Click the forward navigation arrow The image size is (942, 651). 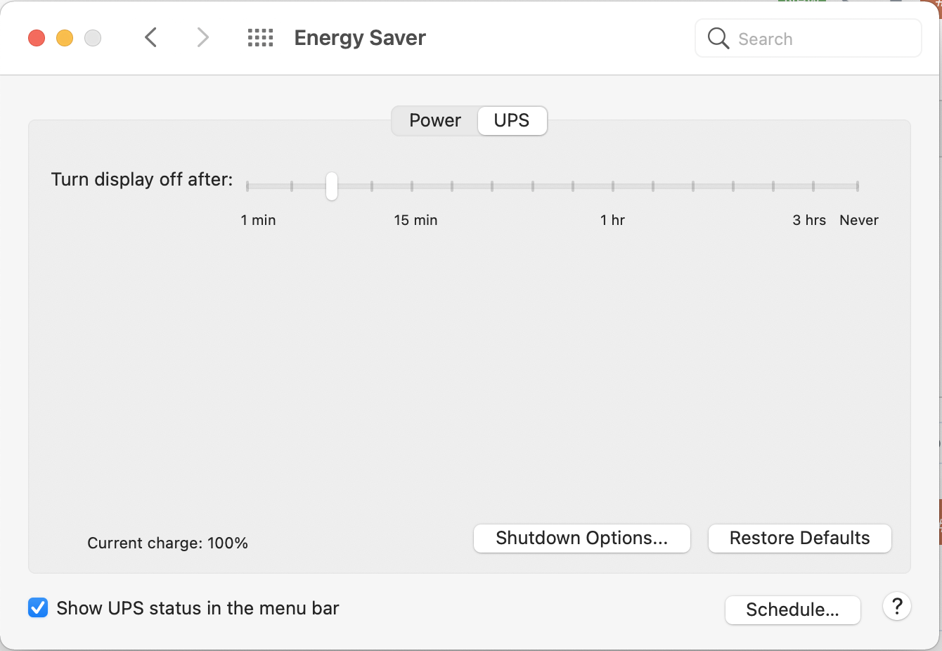coord(202,37)
